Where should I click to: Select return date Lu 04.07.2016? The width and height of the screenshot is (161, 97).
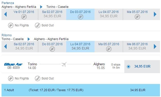pos(81,46)
